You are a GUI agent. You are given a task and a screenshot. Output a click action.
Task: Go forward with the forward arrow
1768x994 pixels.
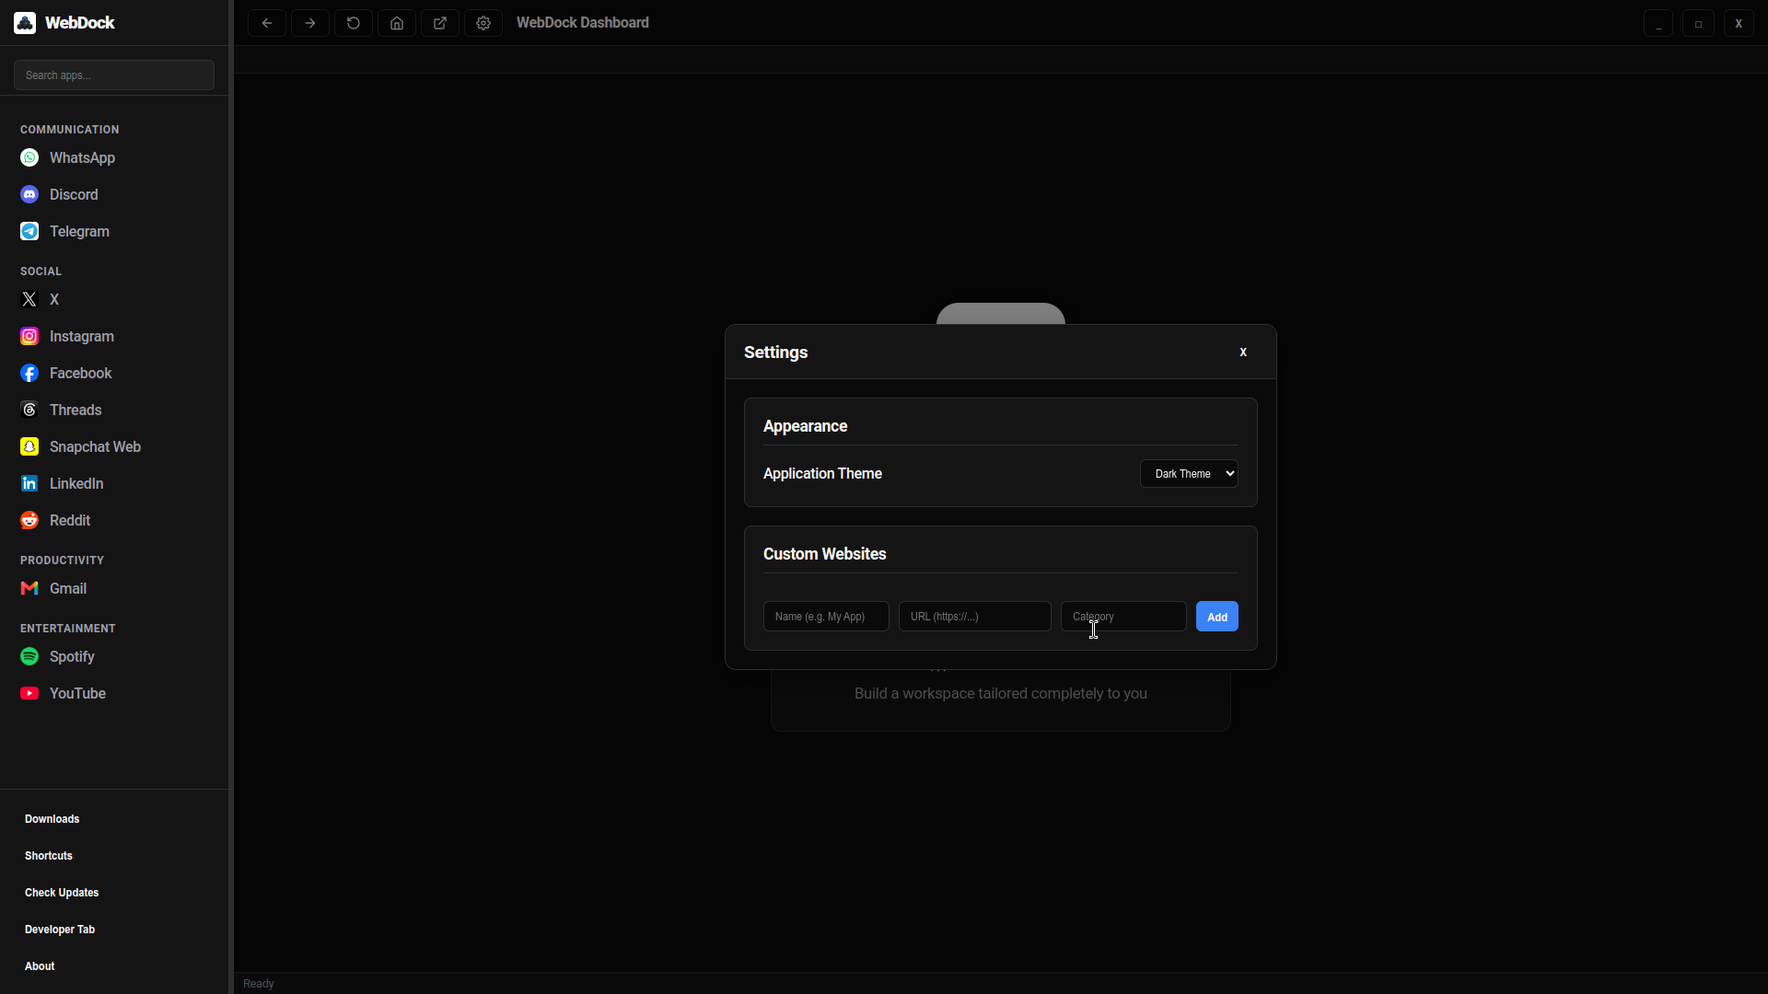click(310, 23)
